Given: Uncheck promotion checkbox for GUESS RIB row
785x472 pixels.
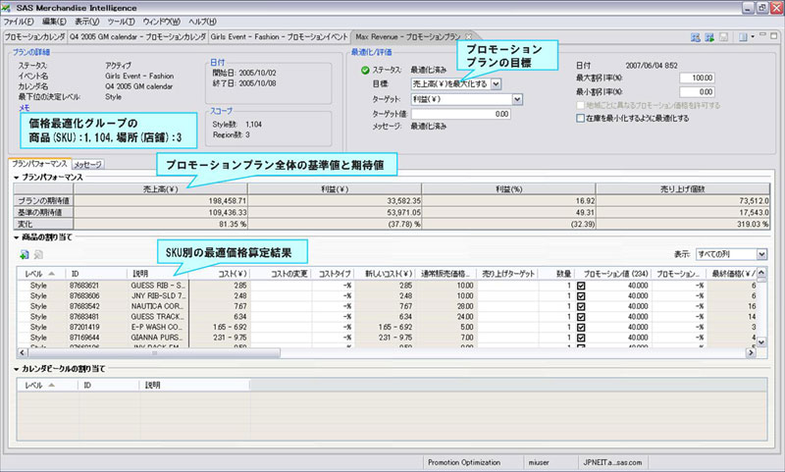Looking at the screenshot, I should click(581, 286).
